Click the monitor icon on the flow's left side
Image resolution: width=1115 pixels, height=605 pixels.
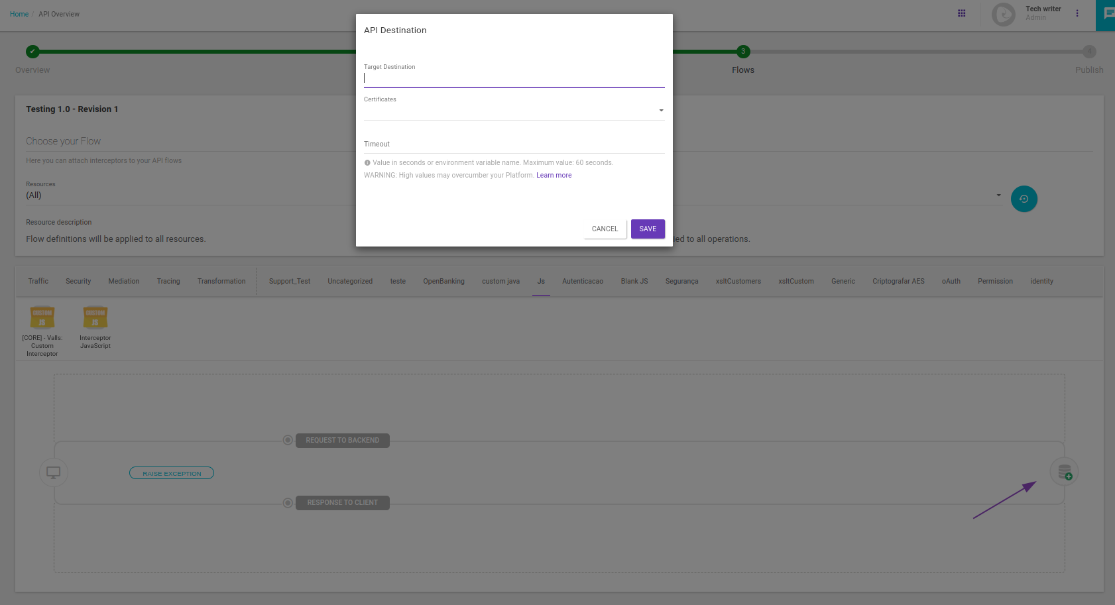point(53,472)
